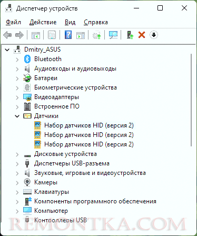This screenshot has height=236, width=197.
Task: Click the vertical scrollbar thumb
Action: tap(191, 100)
